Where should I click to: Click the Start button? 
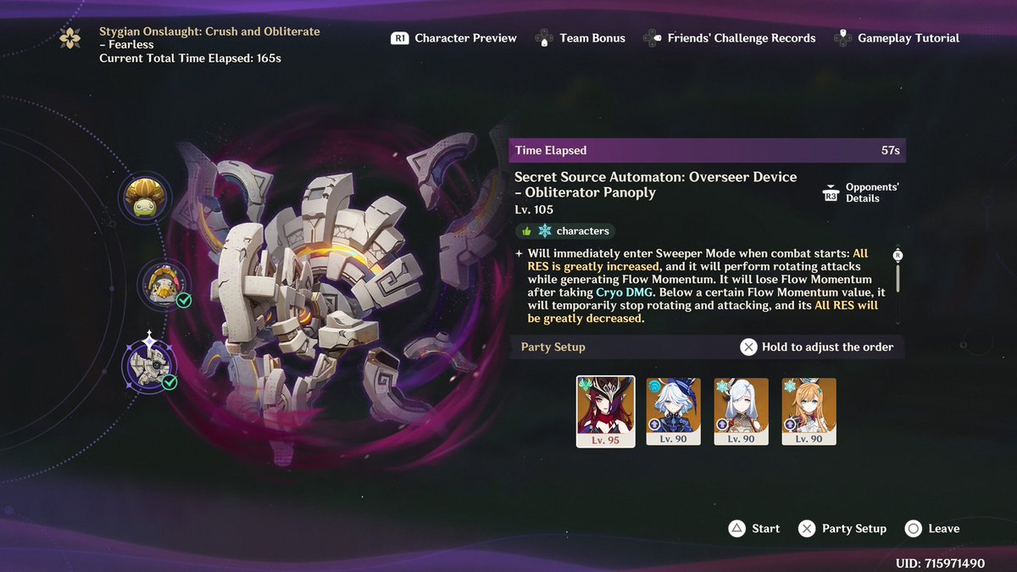765,528
